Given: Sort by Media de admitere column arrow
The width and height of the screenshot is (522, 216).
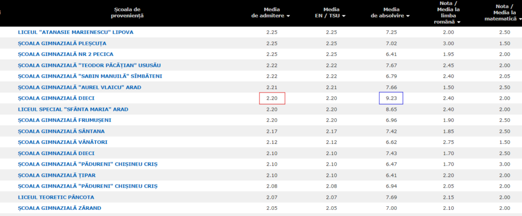Looking at the screenshot, I should click(x=288, y=16).
